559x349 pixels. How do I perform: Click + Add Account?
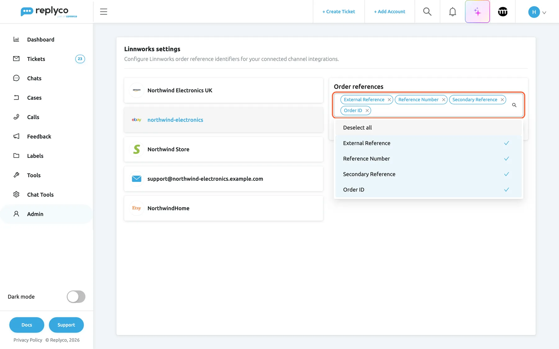coord(389,12)
